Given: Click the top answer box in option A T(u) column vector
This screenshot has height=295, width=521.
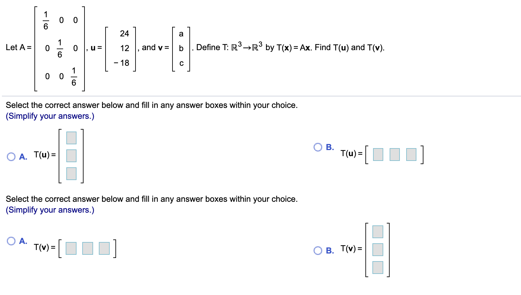Looking at the screenshot, I should point(71,138).
